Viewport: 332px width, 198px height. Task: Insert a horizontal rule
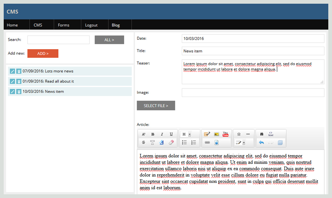pos(248,134)
